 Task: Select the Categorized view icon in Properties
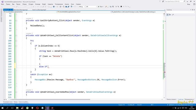(x=168, y=15)
